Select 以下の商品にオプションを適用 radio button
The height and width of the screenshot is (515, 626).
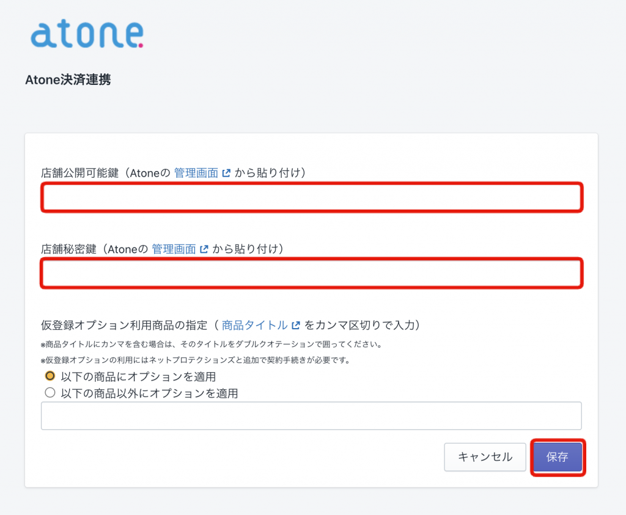pyautogui.click(x=50, y=376)
